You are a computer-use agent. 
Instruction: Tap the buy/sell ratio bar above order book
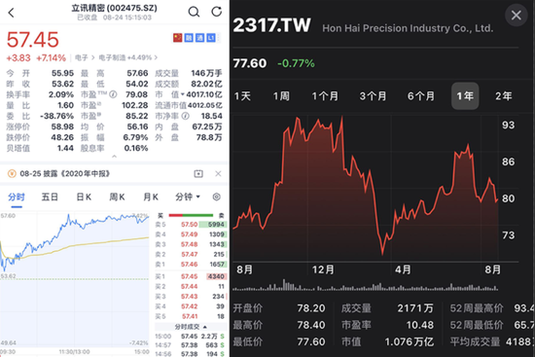coord(191,215)
